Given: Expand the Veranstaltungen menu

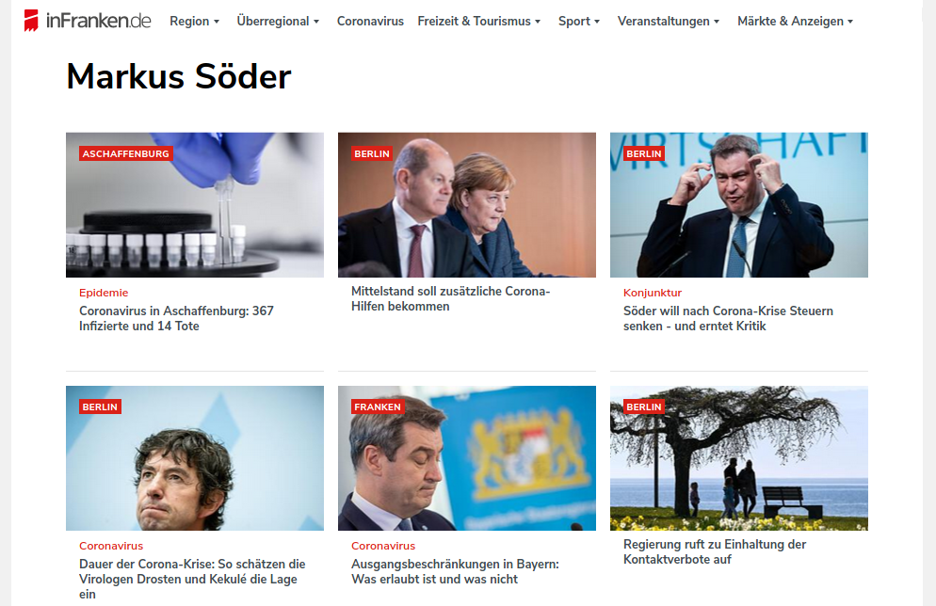Looking at the screenshot, I should click(669, 22).
